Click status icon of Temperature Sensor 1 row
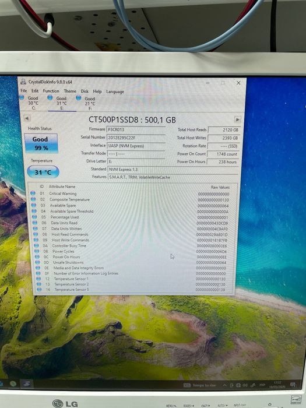 (38, 279)
